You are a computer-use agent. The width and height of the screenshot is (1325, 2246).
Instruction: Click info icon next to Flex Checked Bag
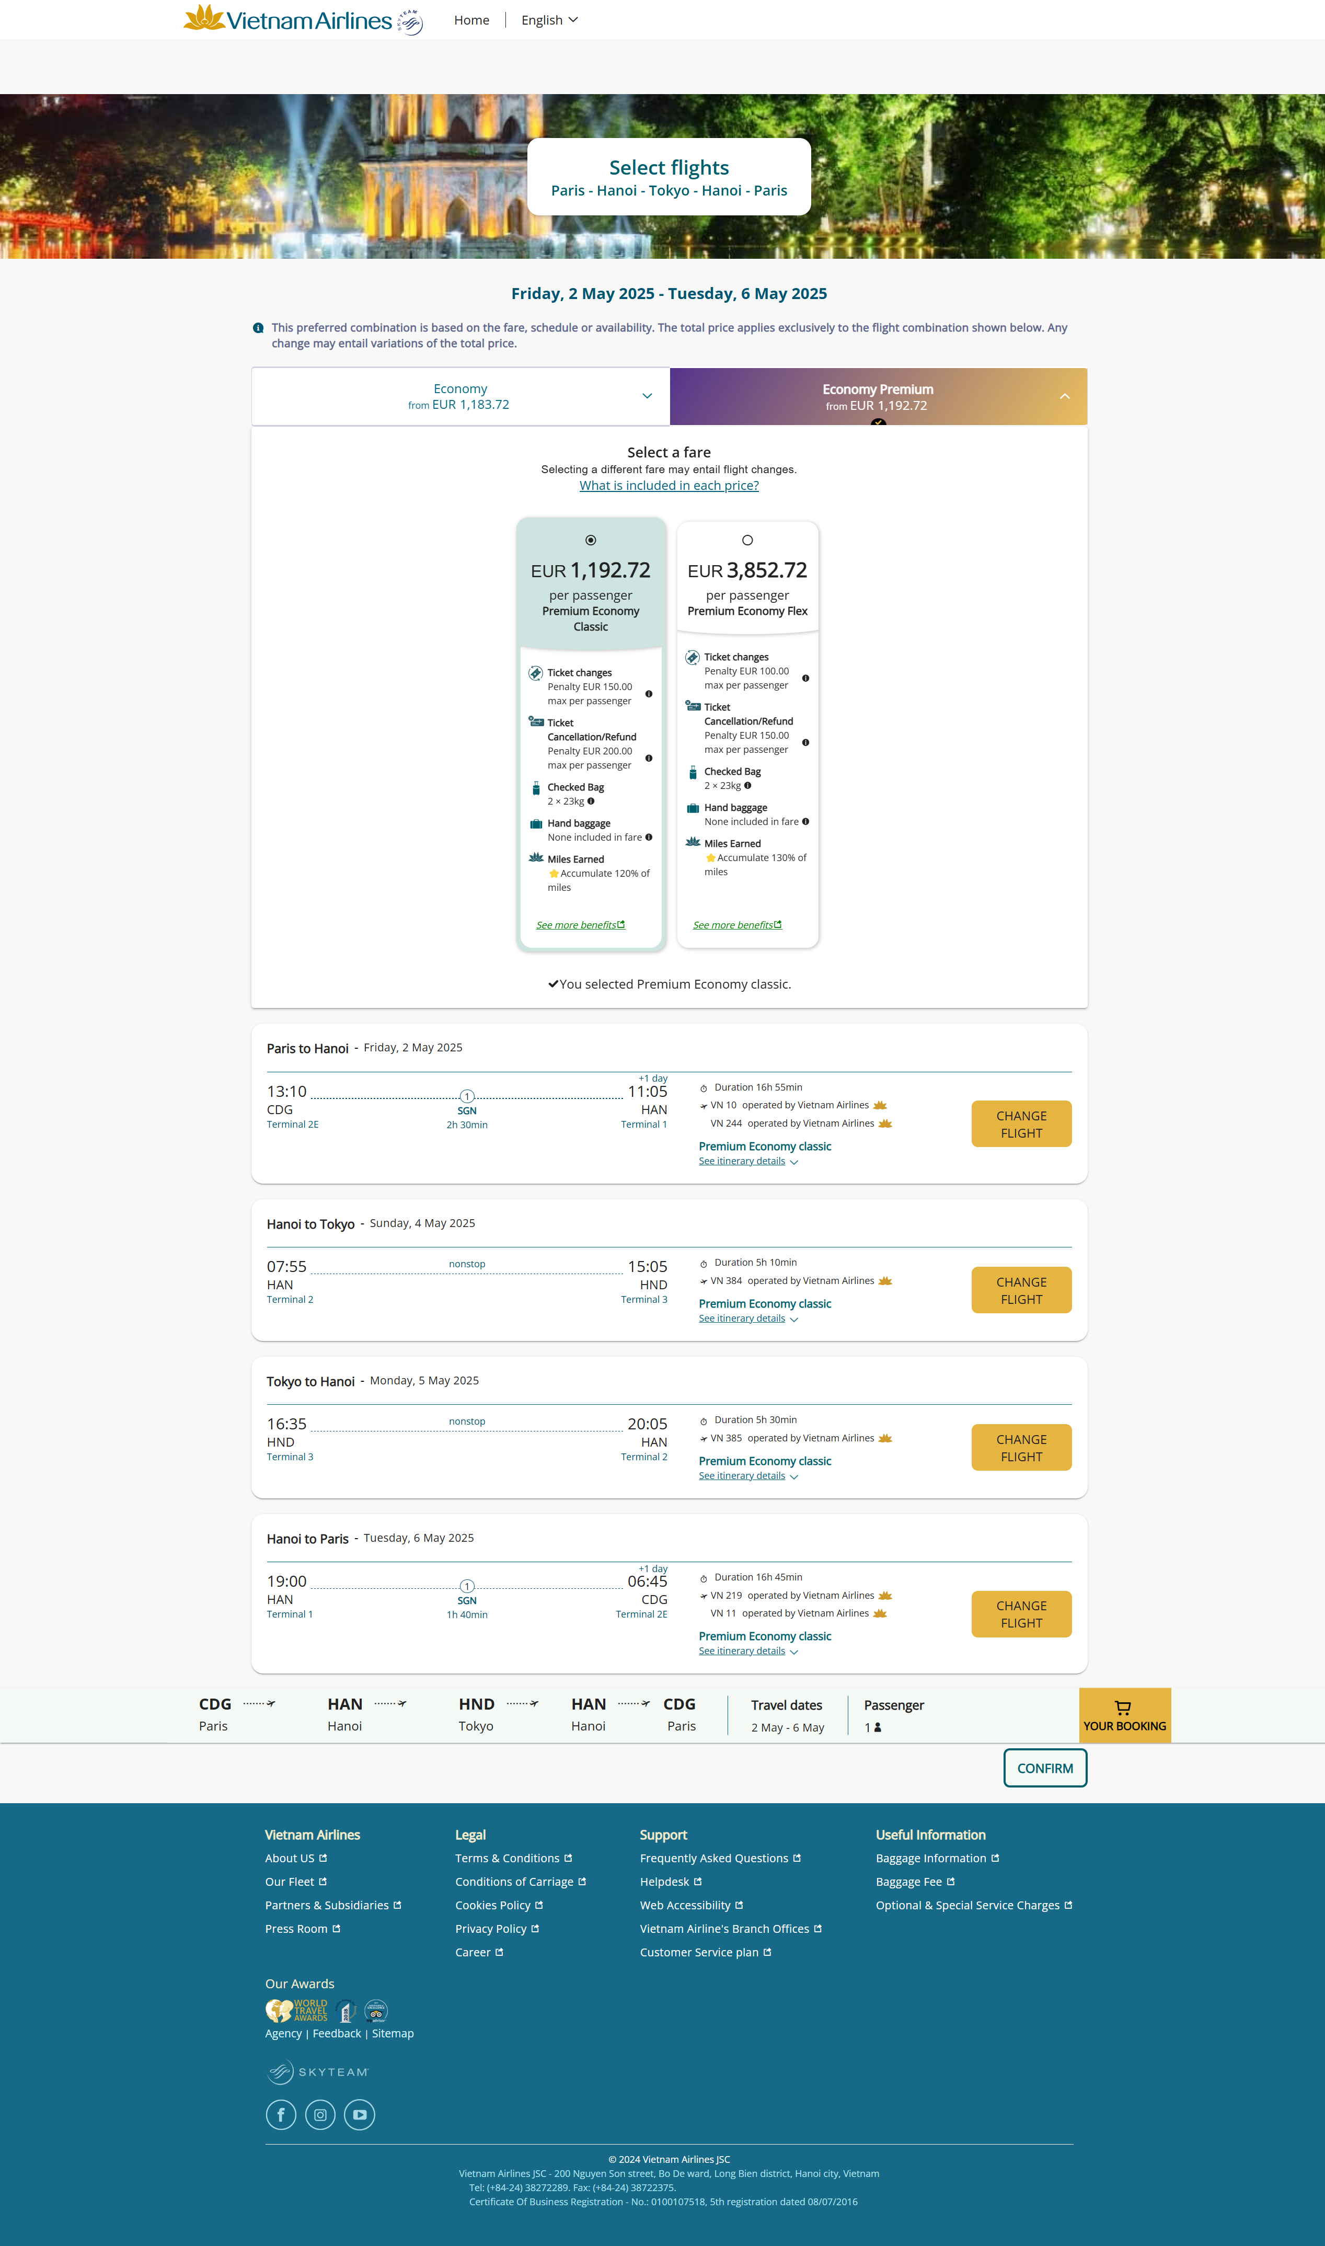(748, 786)
